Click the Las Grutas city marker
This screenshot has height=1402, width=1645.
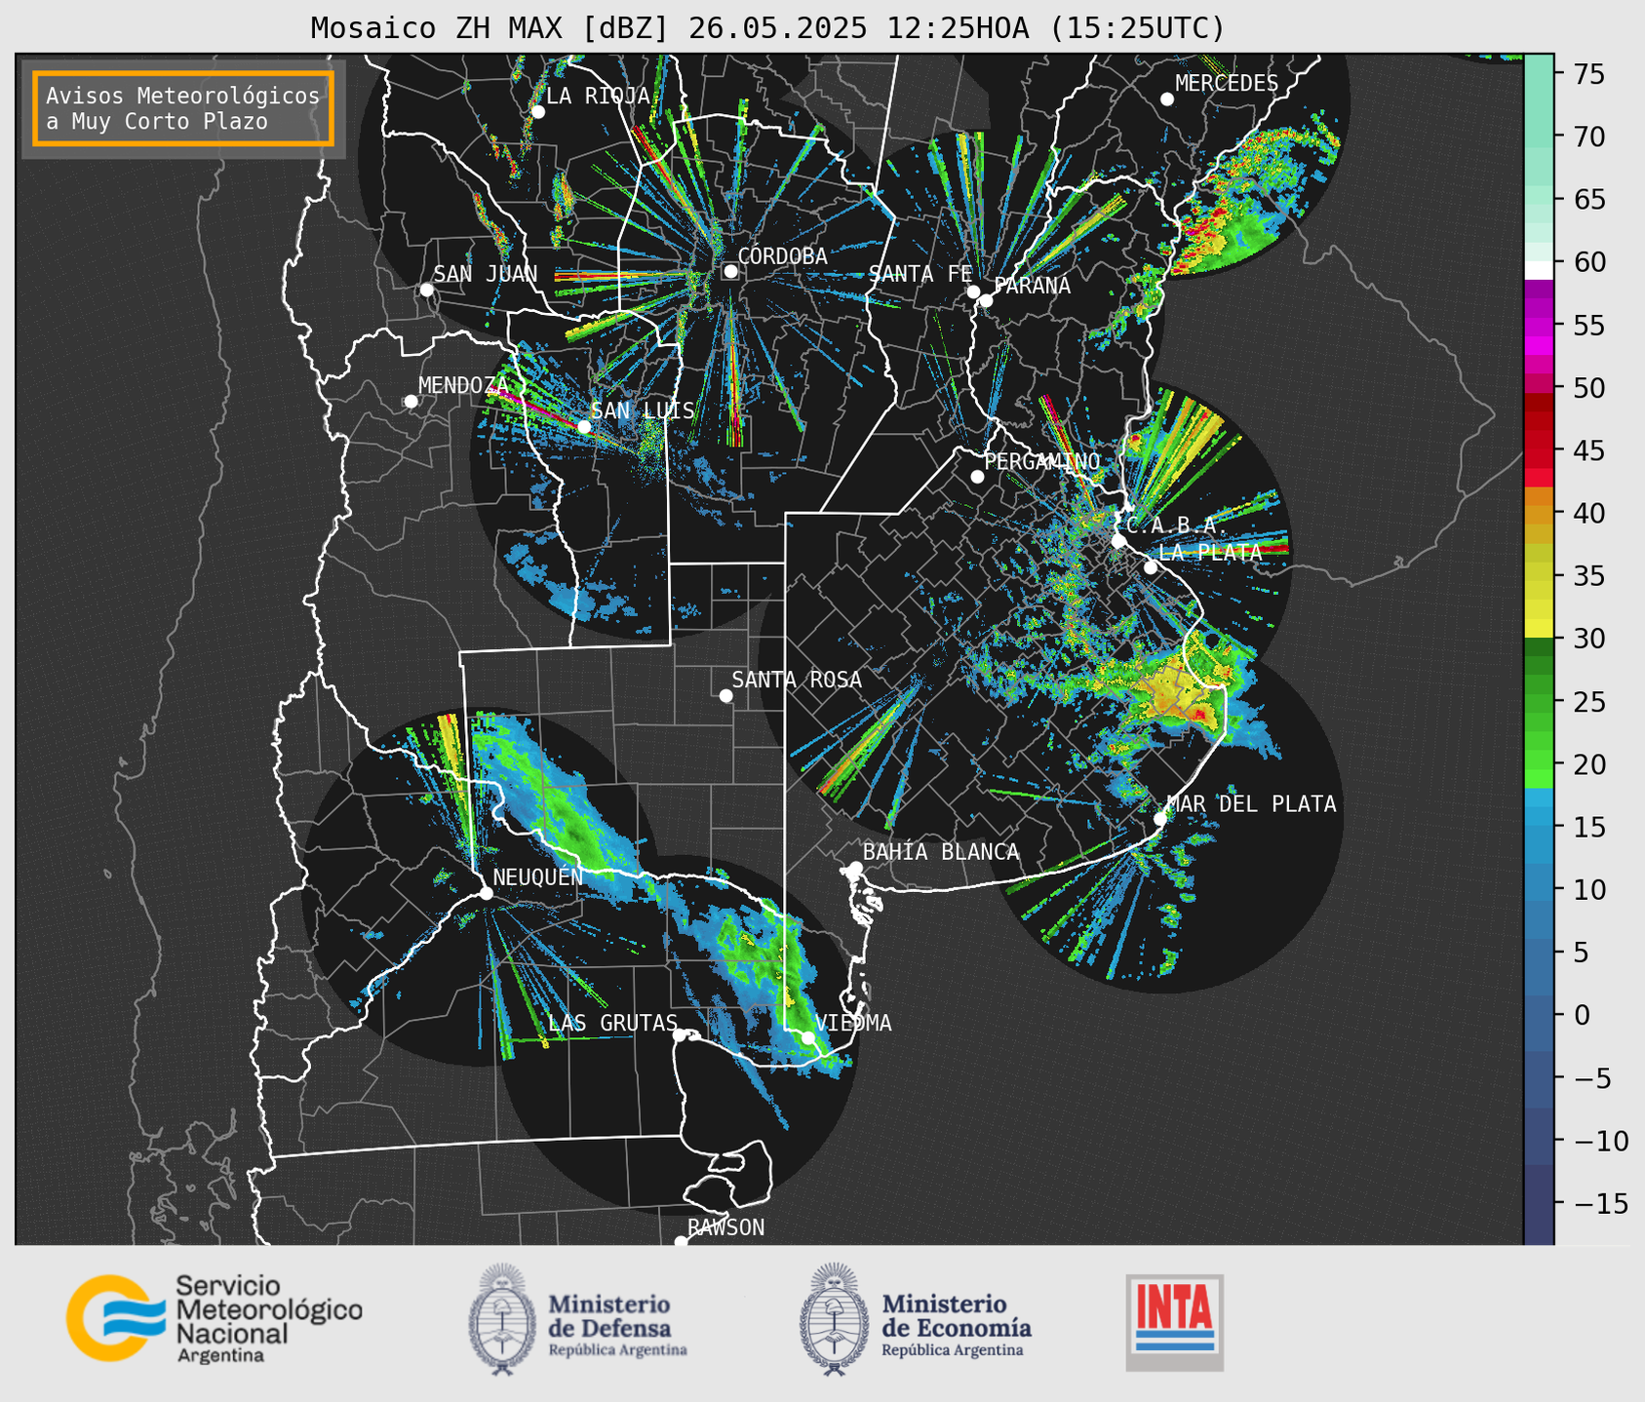(680, 1035)
